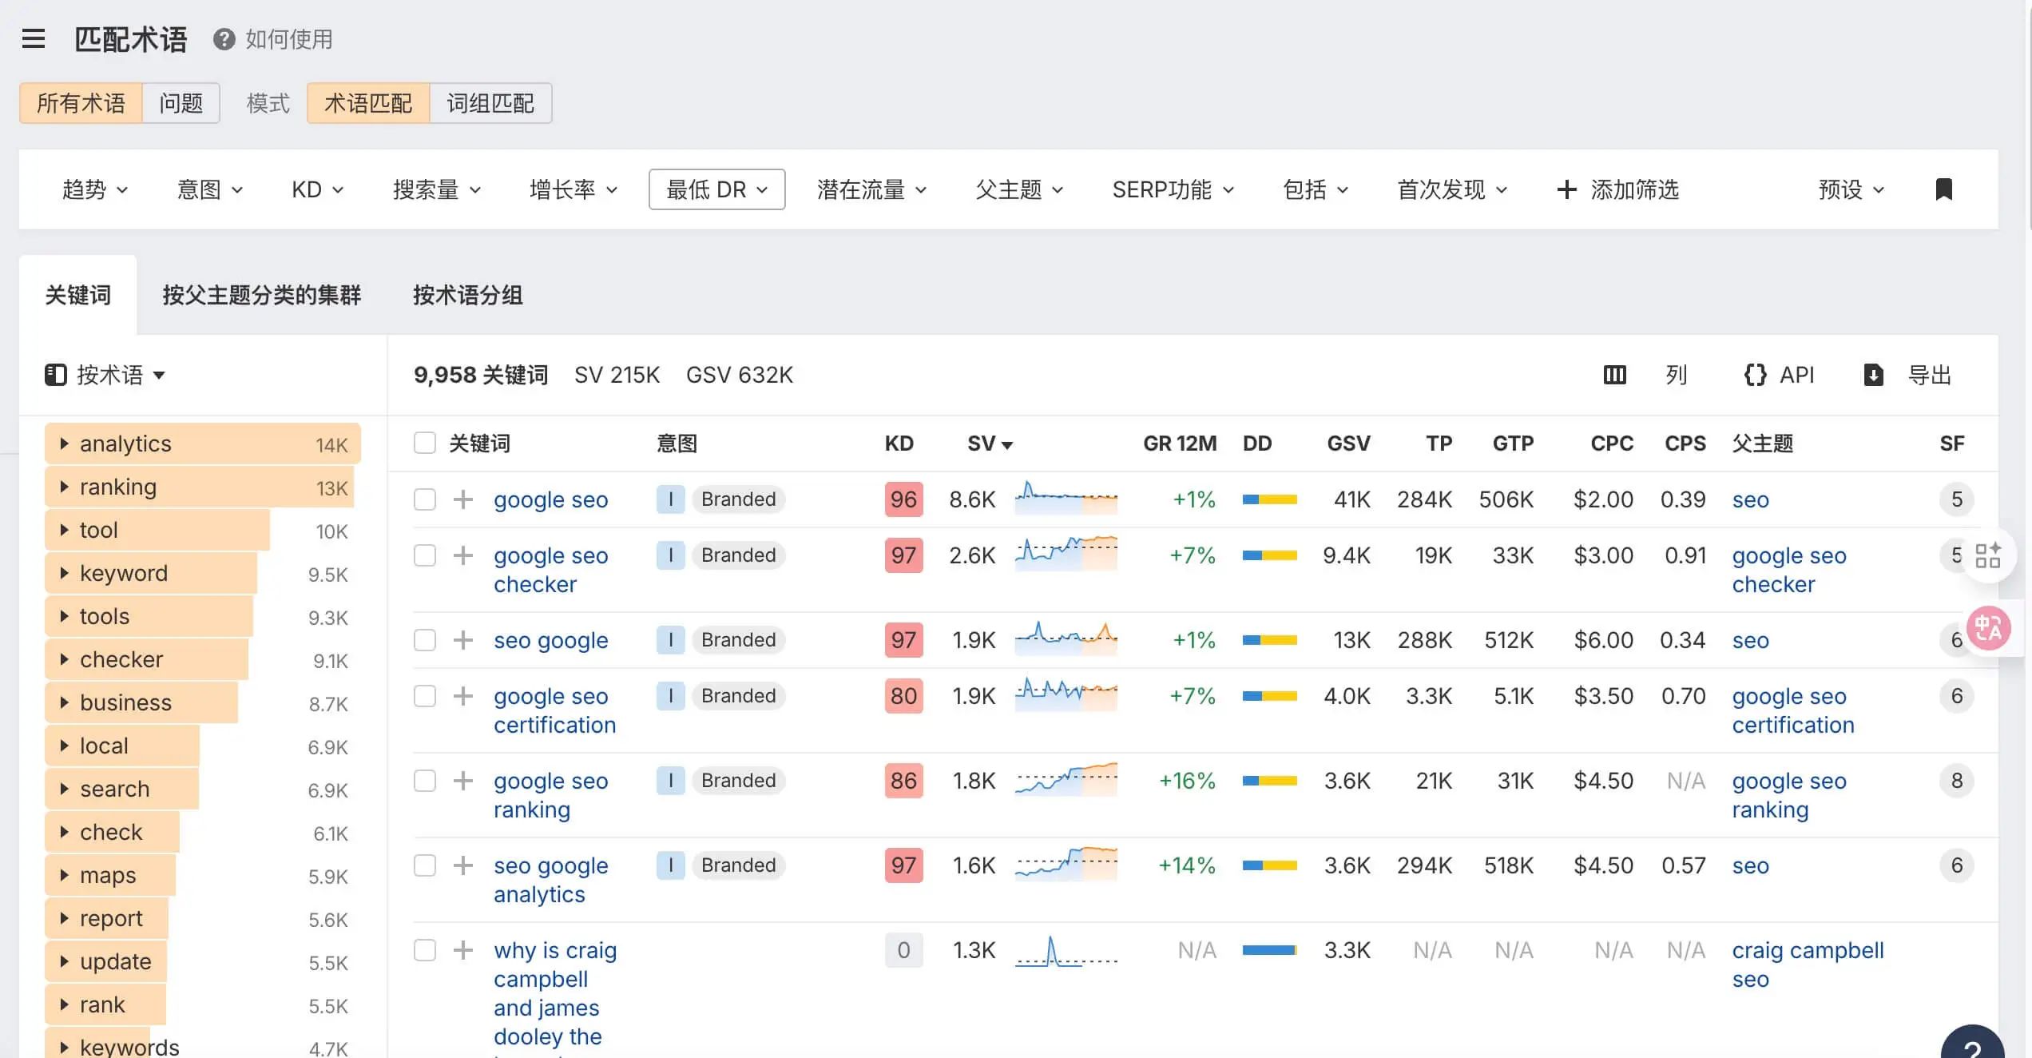Check the select-all checkbox in table header
The image size is (2032, 1058).
[x=424, y=443]
